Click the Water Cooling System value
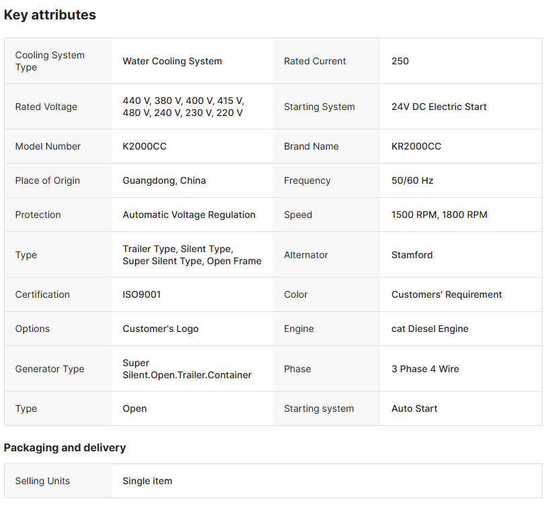 (172, 61)
